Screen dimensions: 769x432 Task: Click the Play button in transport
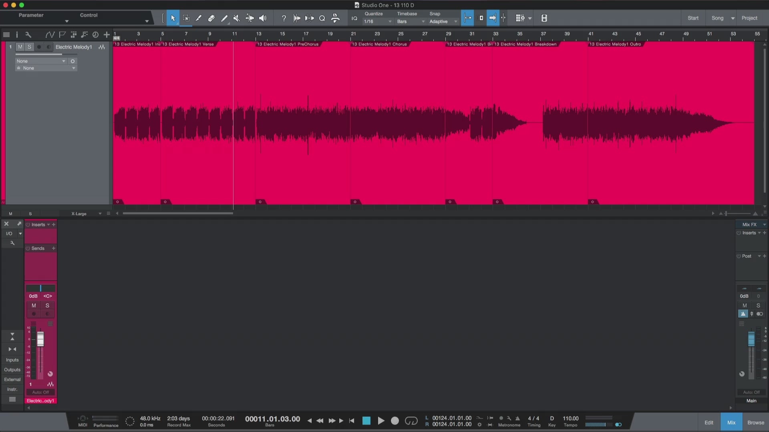tap(381, 421)
